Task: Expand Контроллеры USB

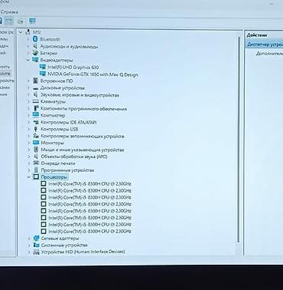Action: click(28, 129)
